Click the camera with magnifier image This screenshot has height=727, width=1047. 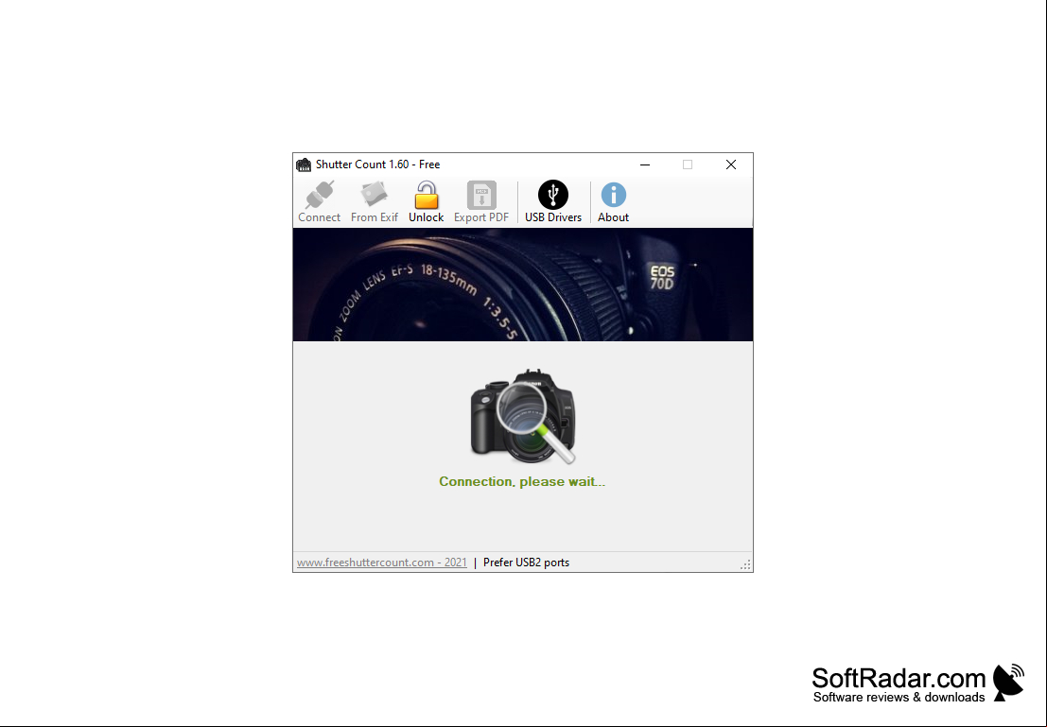[x=523, y=417]
